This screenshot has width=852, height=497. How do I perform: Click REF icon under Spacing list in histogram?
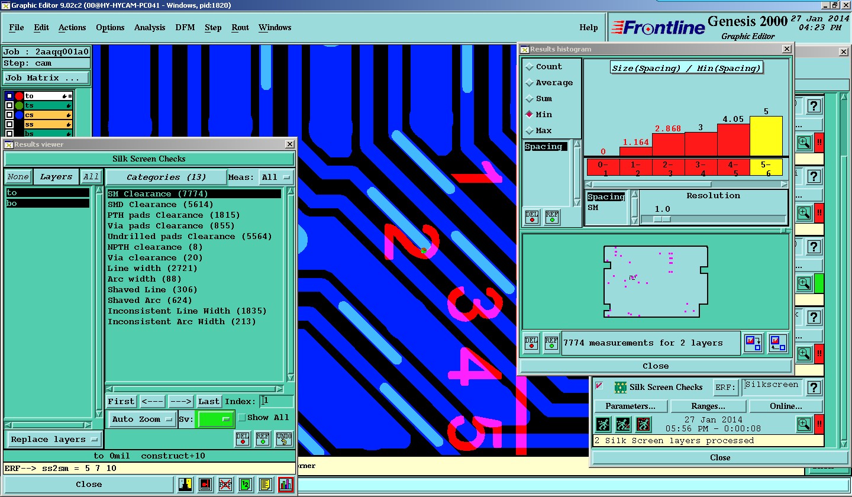(552, 218)
